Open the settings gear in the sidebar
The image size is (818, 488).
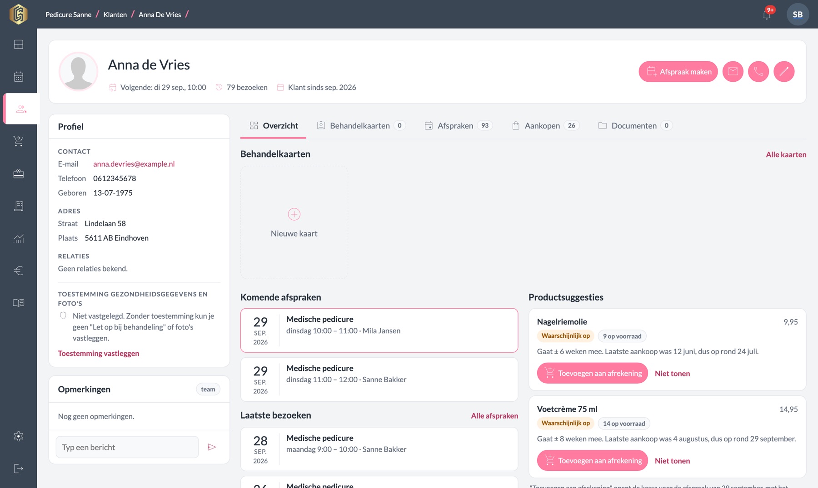pos(19,436)
